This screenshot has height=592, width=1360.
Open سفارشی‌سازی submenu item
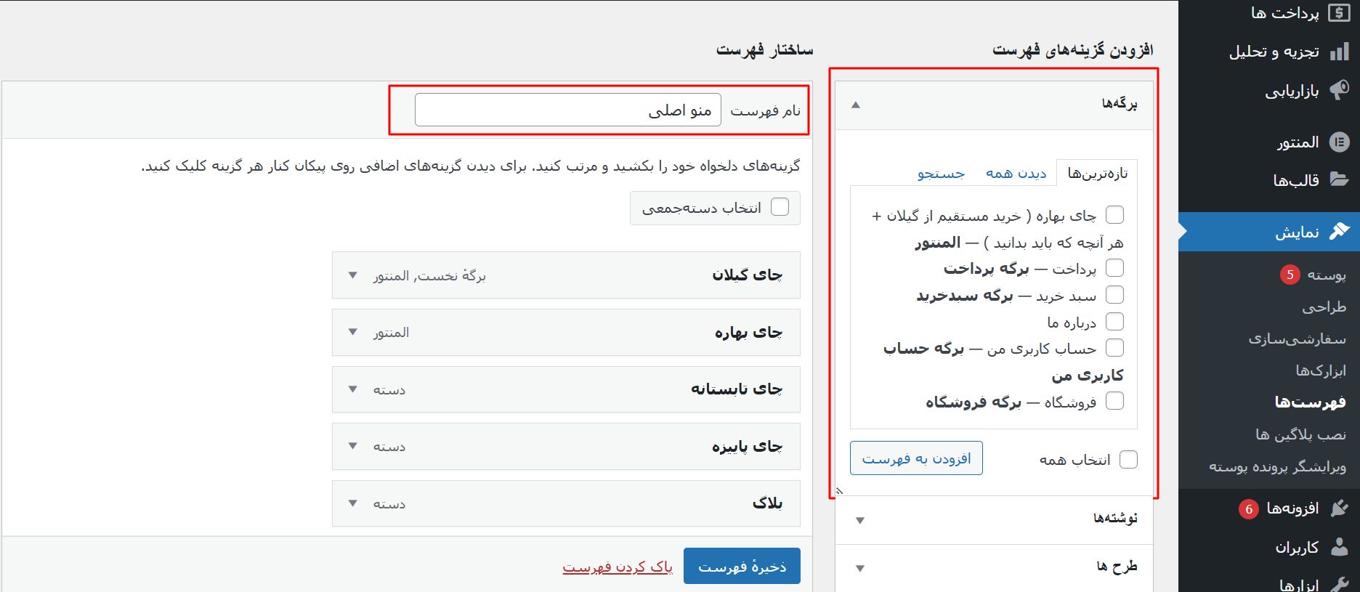click(x=1297, y=338)
